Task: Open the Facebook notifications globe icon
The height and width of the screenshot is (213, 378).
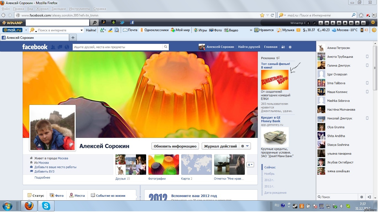Action: tap(67, 47)
